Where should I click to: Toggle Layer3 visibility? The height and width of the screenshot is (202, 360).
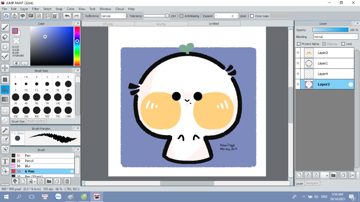[298, 84]
